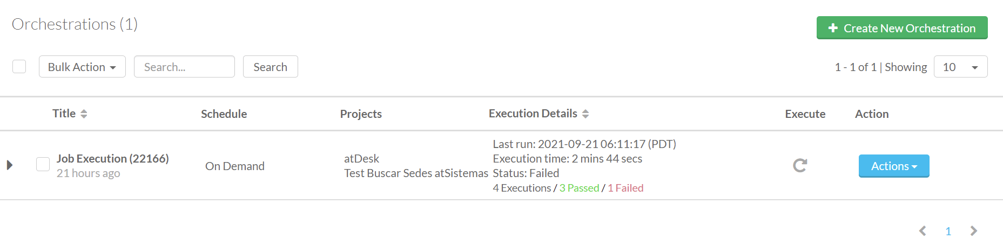The image size is (1003, 246).
Task: Click the Title column sort arrows
Action: pyautogui.click(x=84, y=114)
